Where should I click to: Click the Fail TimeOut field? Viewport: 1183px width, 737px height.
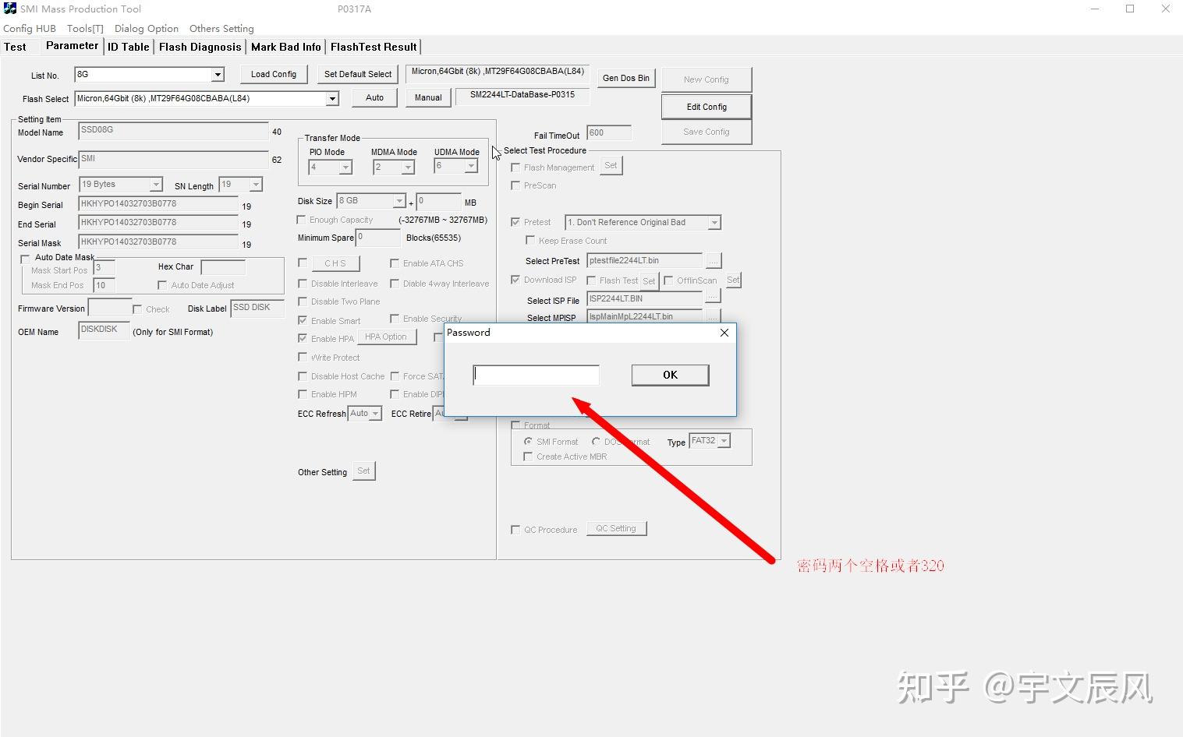pos(608,133)
